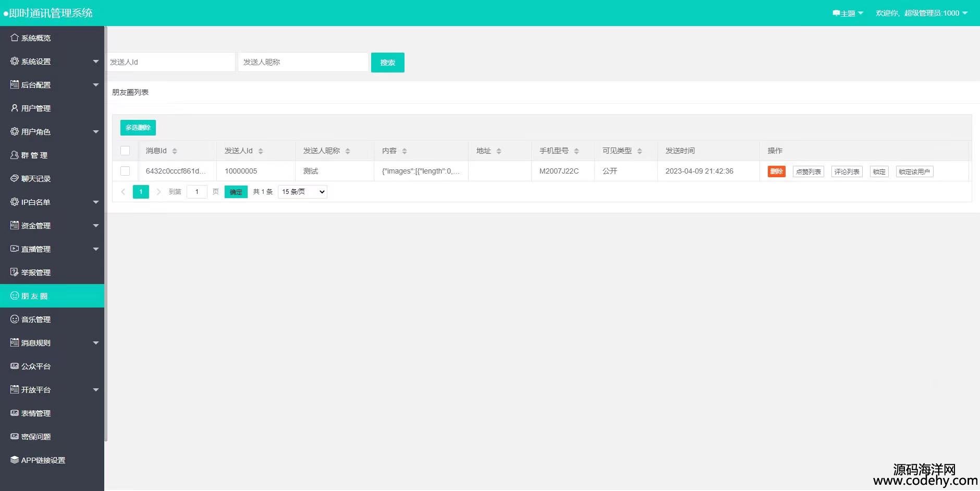This screenshot has height=491, width=980.
Task: Sort table by 消息Id column arrows
Action: click(x=175, y=151)
